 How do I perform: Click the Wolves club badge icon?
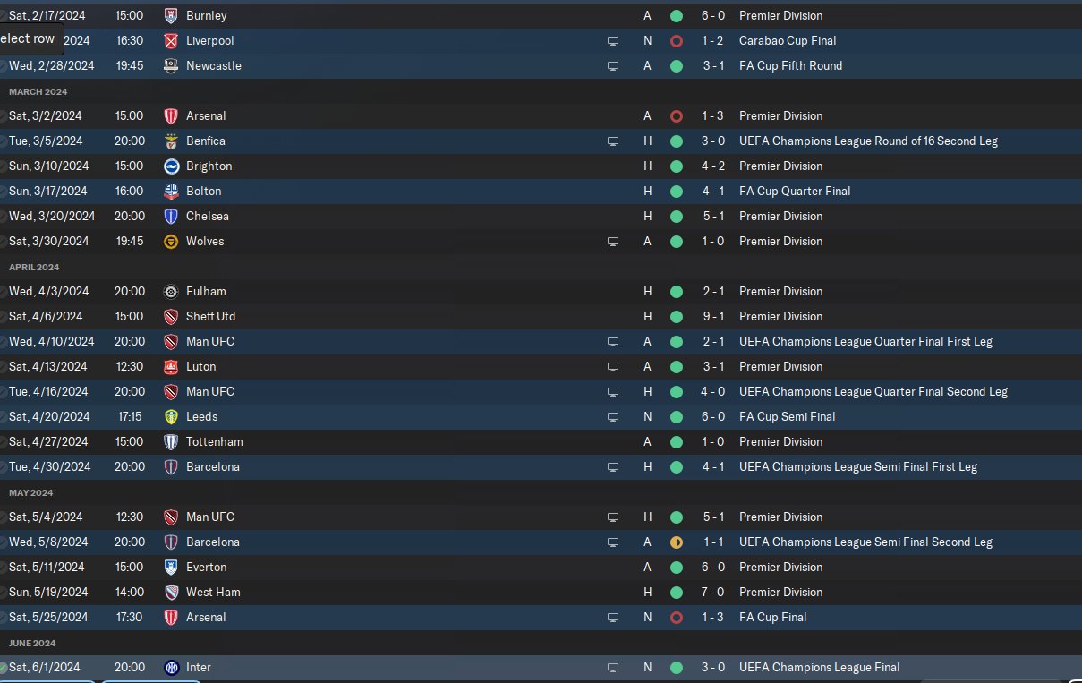point(171,242)
